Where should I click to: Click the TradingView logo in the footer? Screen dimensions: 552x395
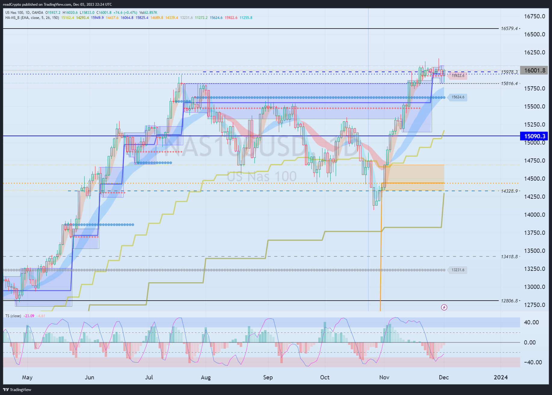pos(17,390)
